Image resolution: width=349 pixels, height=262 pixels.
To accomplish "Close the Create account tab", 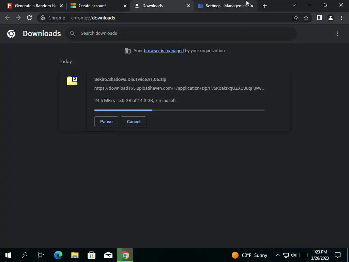I will [x=125, y=6].
